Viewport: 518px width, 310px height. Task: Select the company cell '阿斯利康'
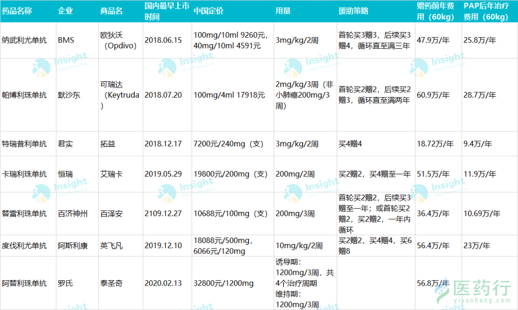(x=73, y=246)
